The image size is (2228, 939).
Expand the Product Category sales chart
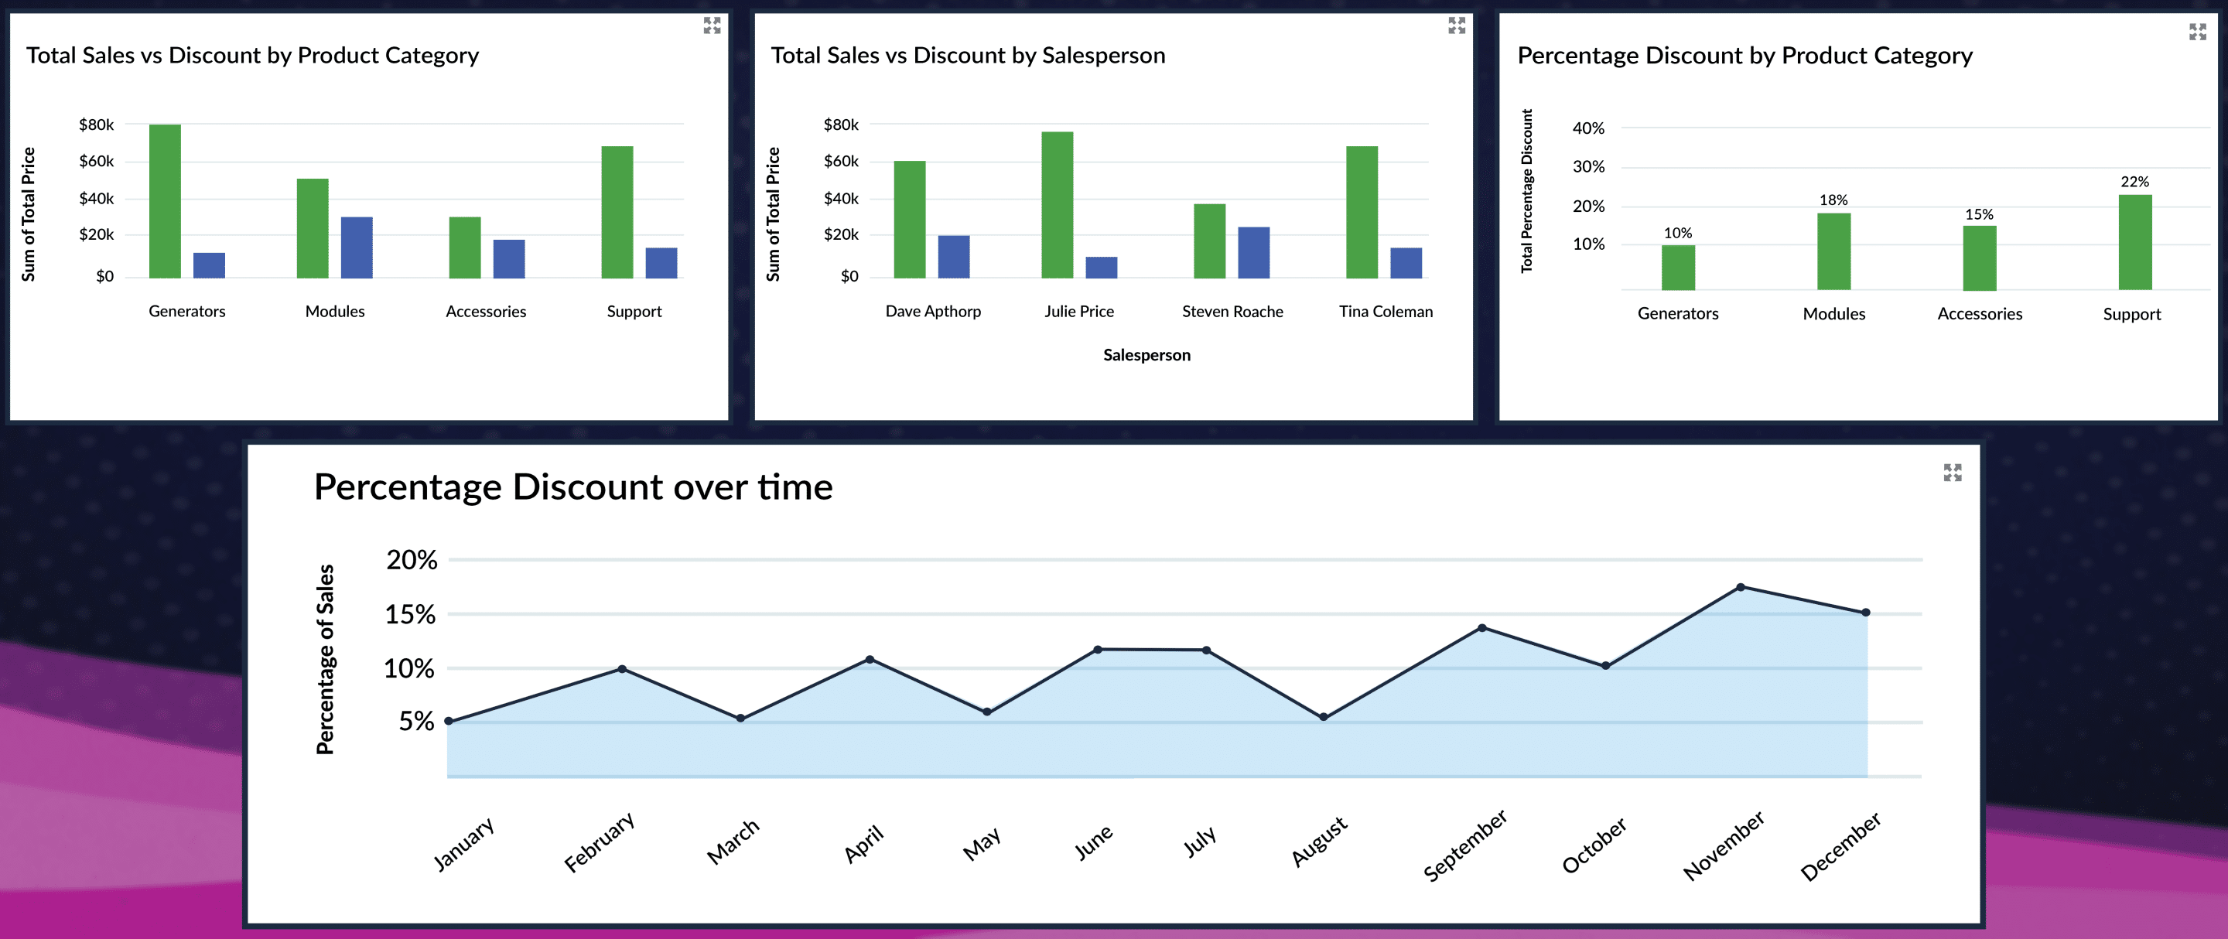coord(712,26)
